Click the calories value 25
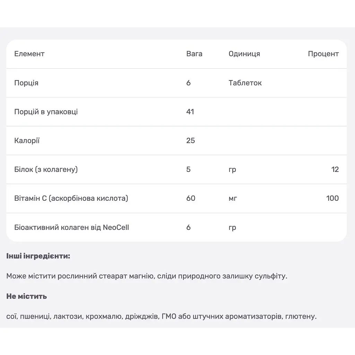This screenshot has height=355, width=355. 191,141
